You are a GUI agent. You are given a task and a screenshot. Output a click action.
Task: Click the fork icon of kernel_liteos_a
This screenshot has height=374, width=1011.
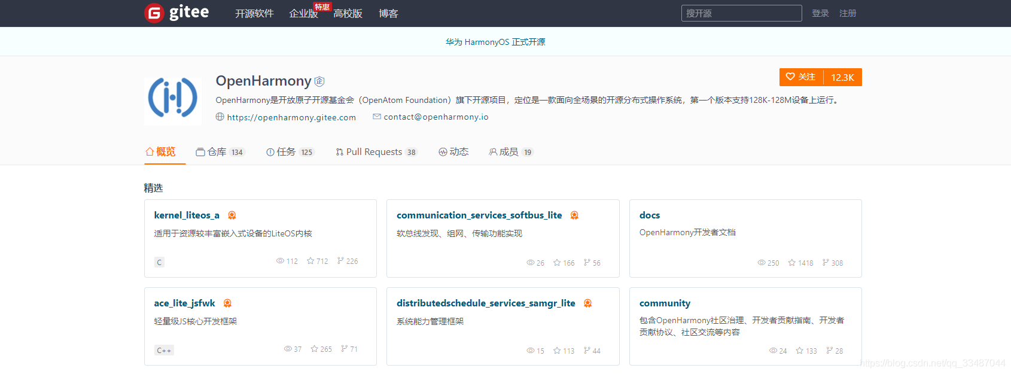[x=340, y=261]
